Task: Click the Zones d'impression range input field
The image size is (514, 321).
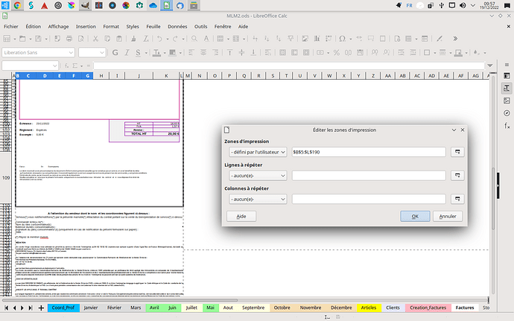Action: pos(369,152)
